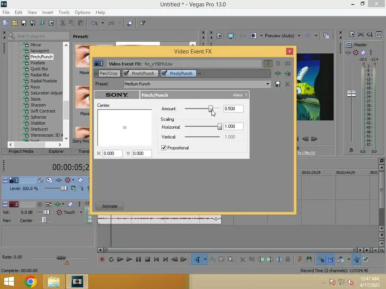
Task: Save the Medium Punch preset icon
Action: (278, 84)
